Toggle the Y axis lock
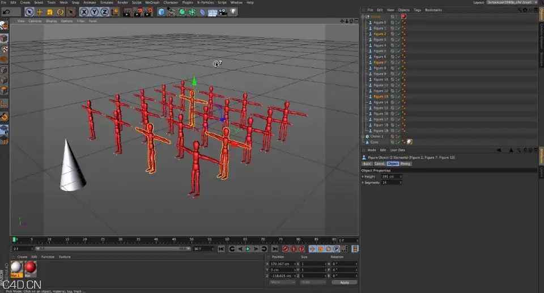This screenshot has width=544, height=293. (x=94, y=12)
